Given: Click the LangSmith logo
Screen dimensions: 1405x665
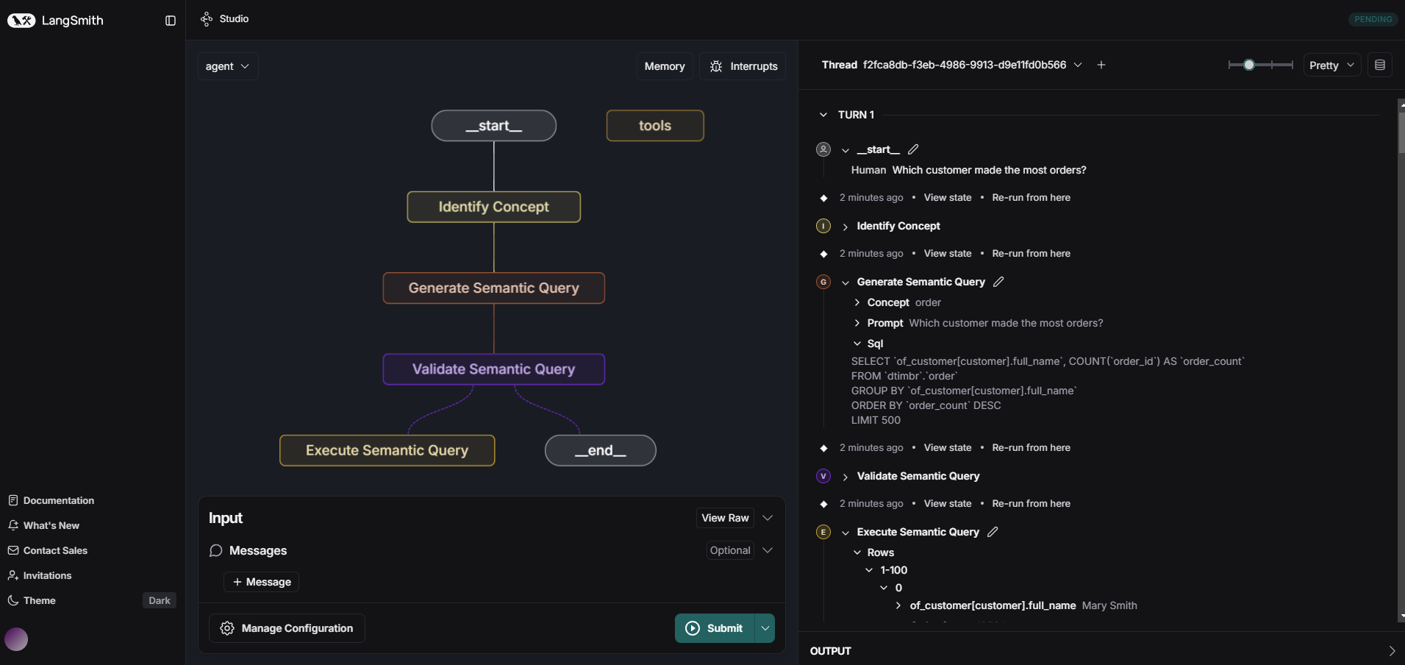Looking at the screenshot, I should [x=57, y=21].
